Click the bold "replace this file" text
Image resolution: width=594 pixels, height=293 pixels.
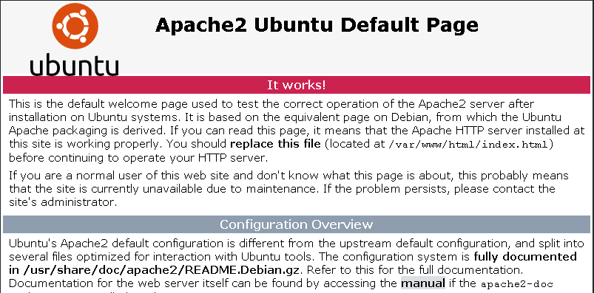tap(276, 144)
